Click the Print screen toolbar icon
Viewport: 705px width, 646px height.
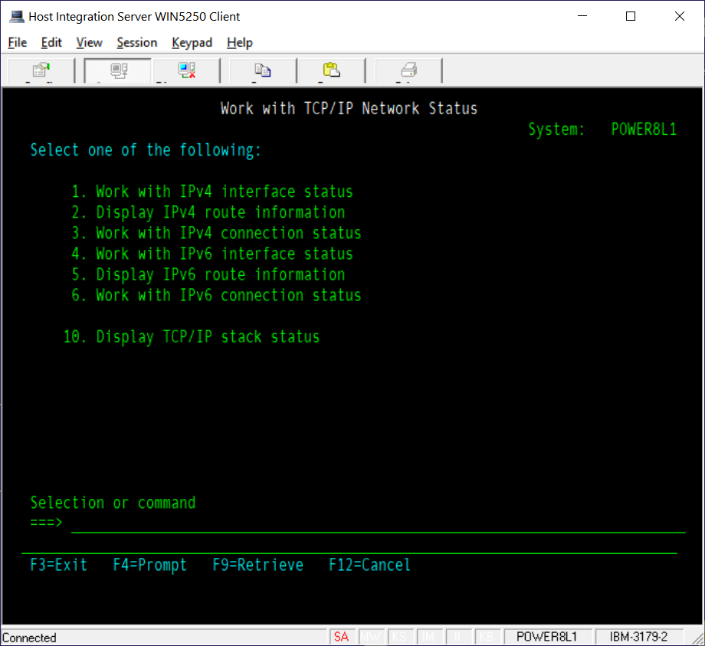tap(407, 70)
